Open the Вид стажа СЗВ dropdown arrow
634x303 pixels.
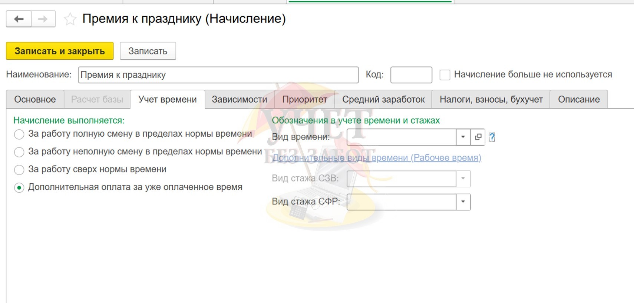click(463, 179)
